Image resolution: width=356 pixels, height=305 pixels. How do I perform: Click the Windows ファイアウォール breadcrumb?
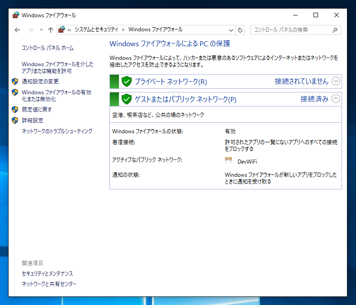click(156, 29)
